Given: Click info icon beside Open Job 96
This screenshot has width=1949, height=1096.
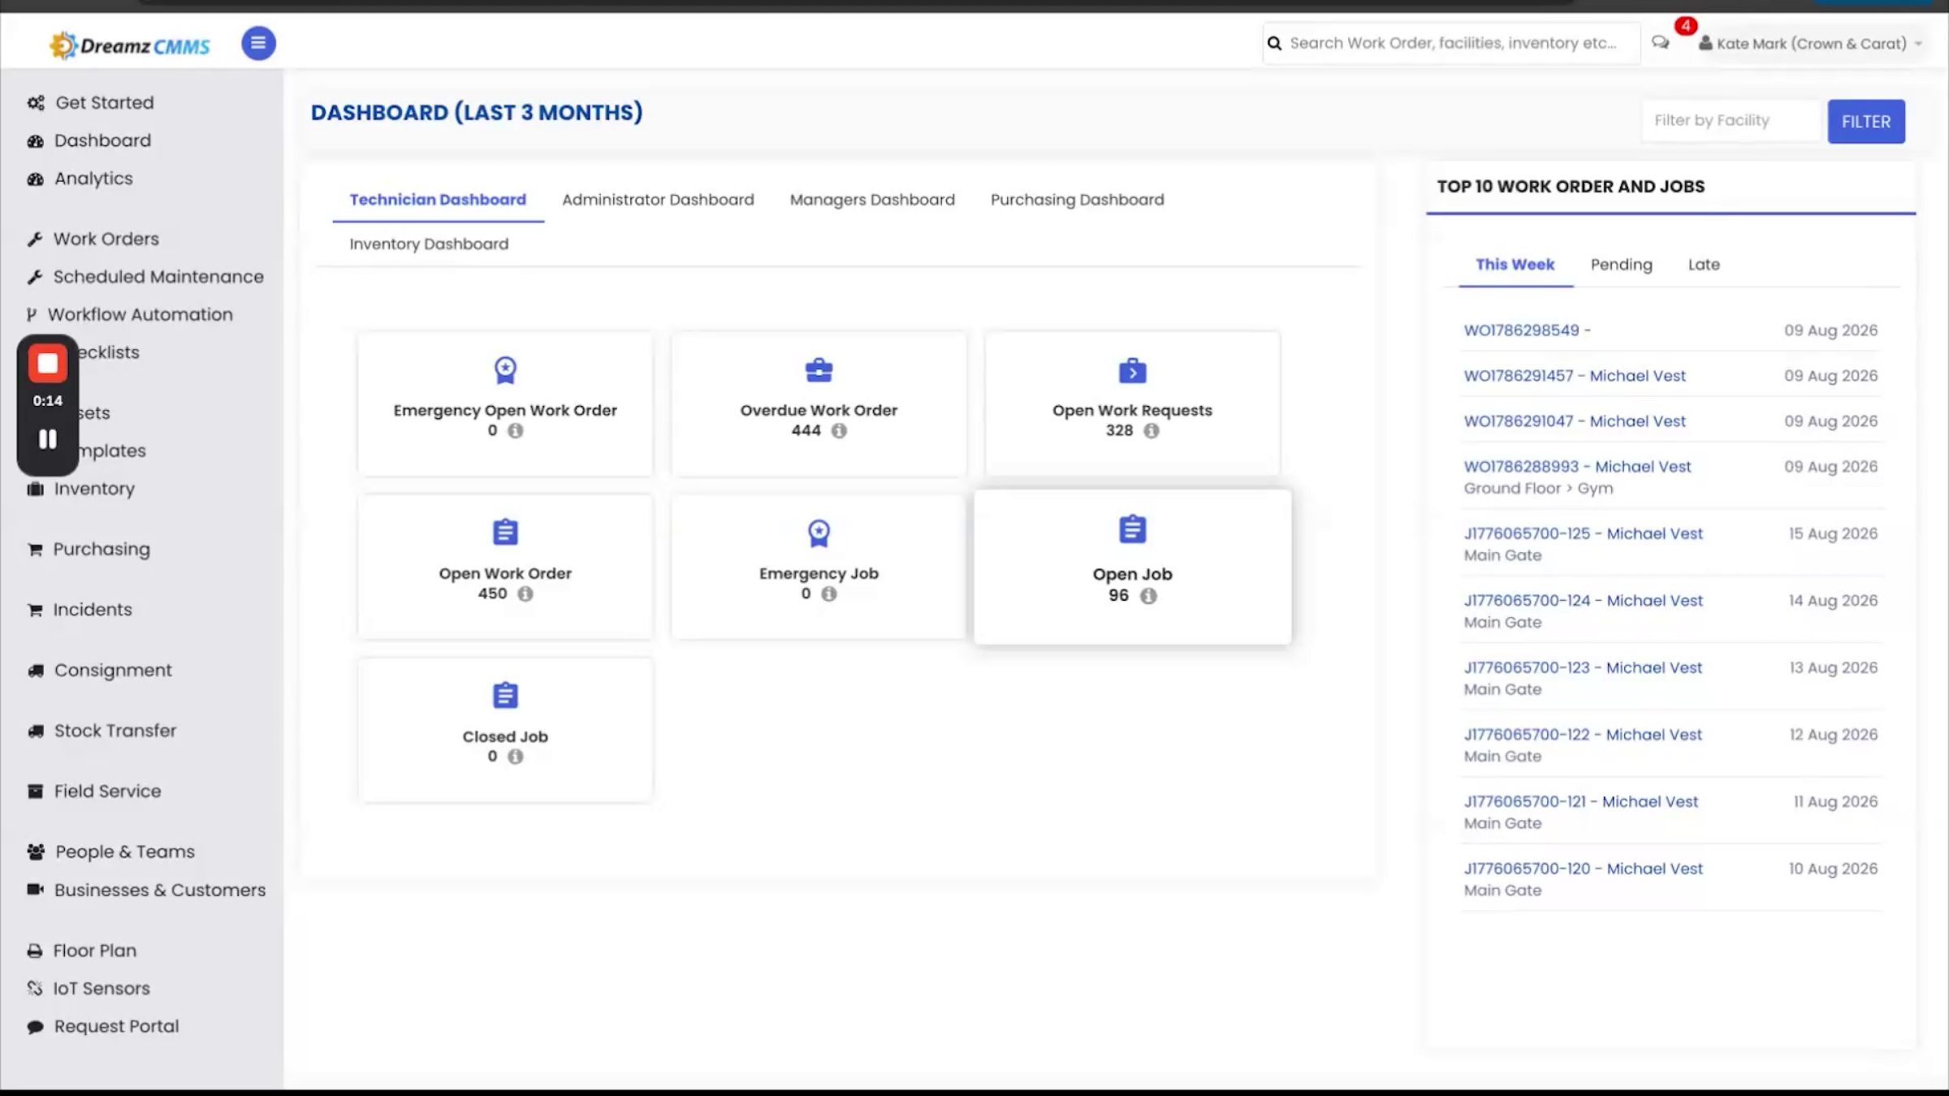Looking at the screenshot, I should pyautogui.click(x=1148, y=596).
